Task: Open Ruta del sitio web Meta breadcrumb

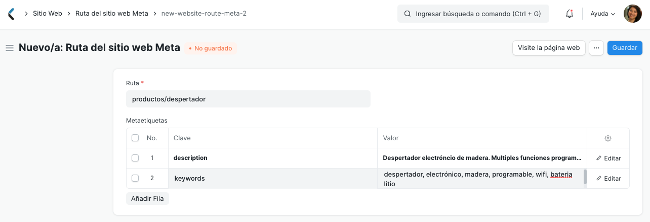Action: pyautogui.click(x=111, y=14)
